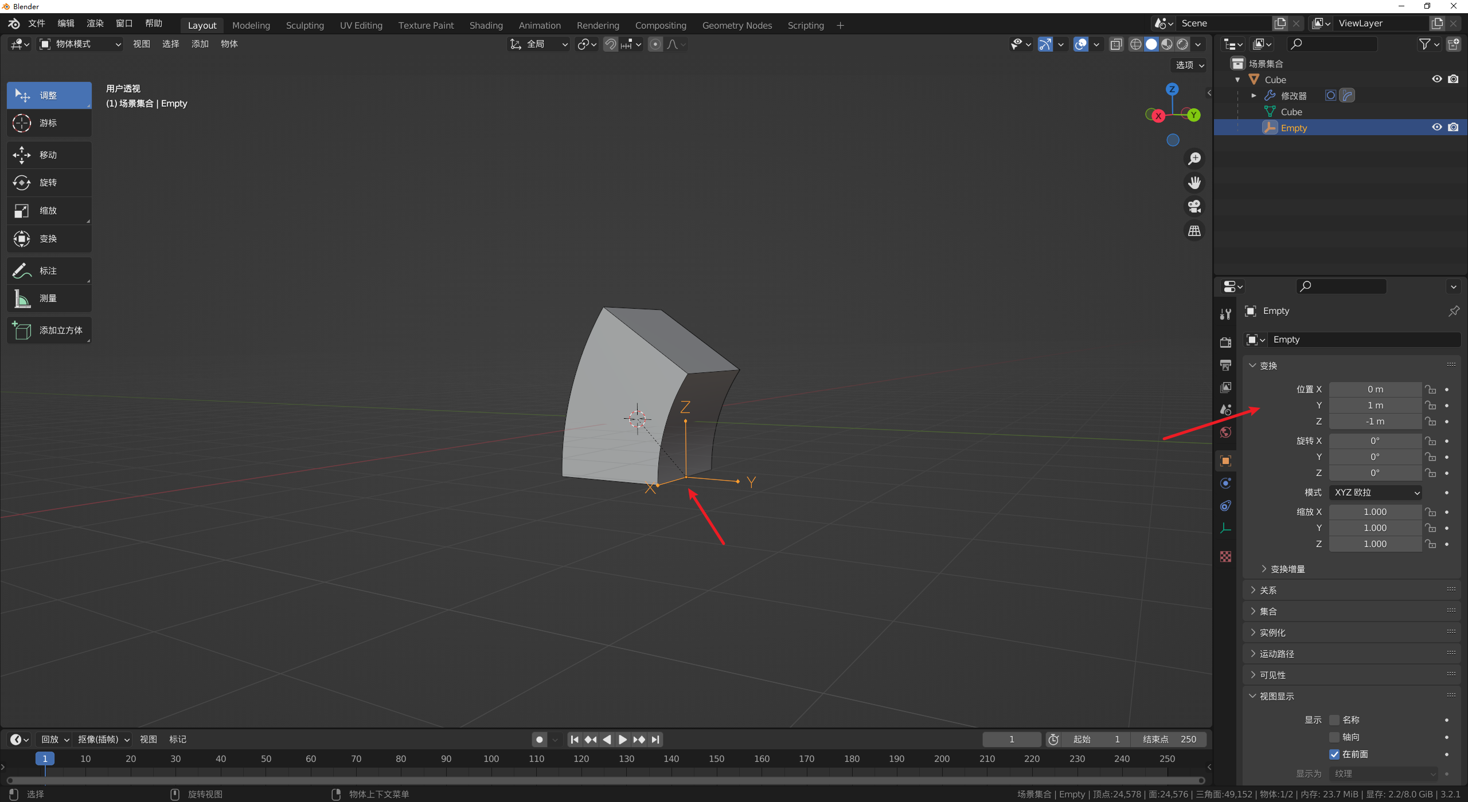Activate the Cursor (游标) tool

[49, 123]
